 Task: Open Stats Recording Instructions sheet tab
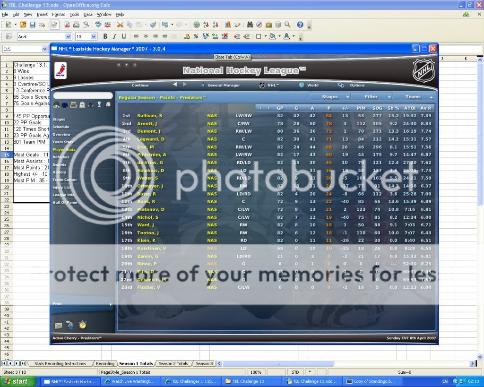pyautogui.click(x=60, y=363)
